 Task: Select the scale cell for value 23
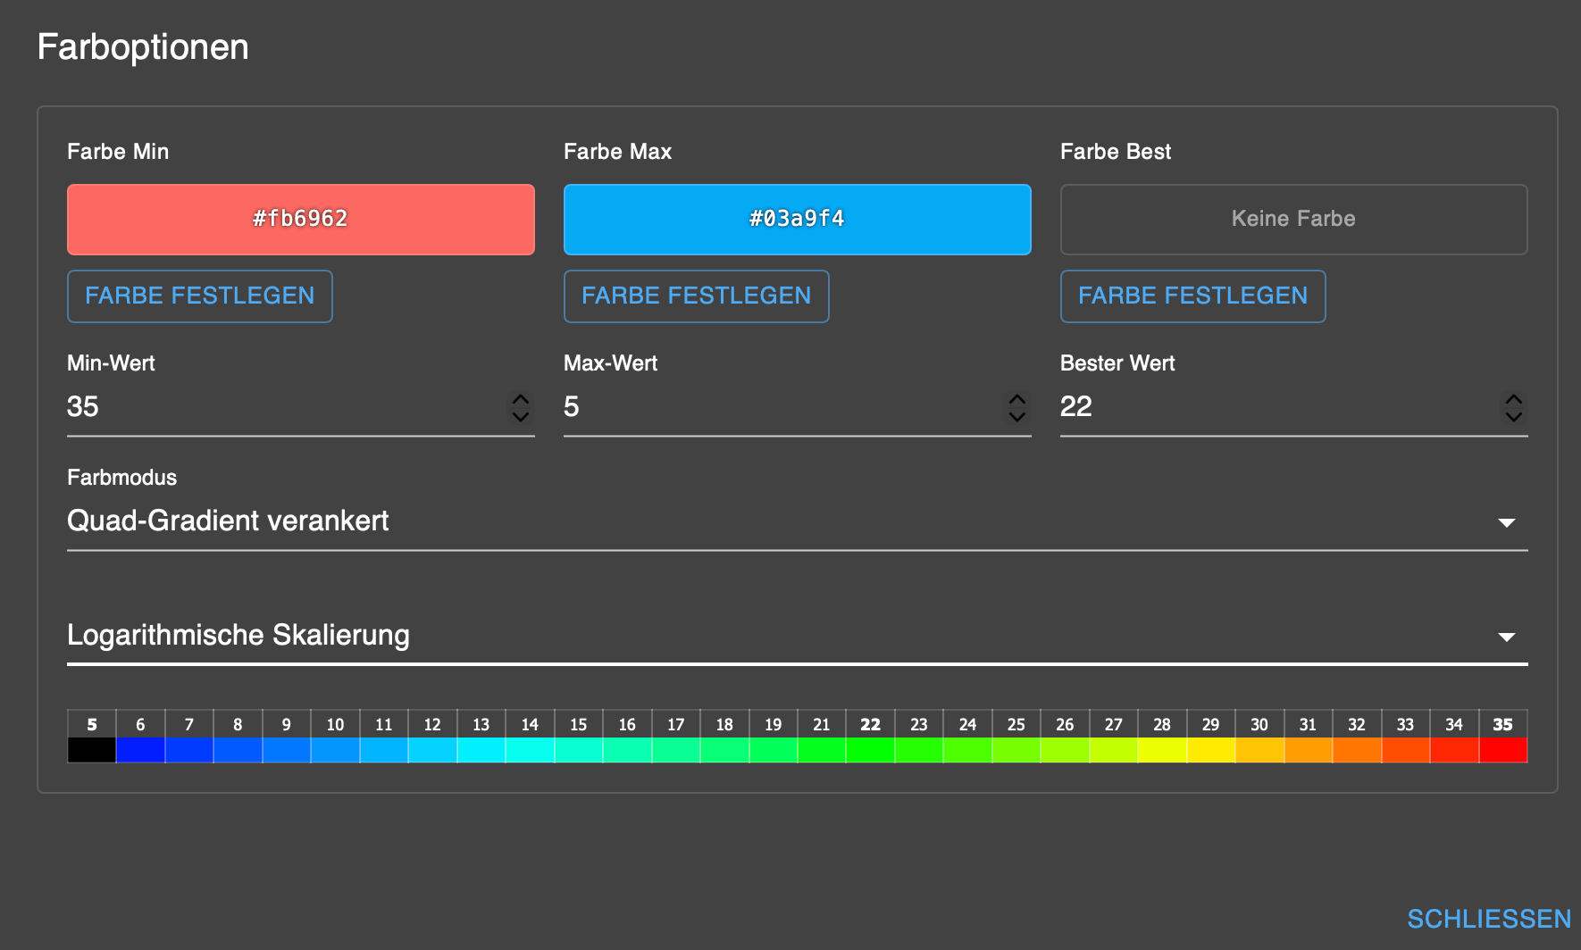[x=919, y=737]
